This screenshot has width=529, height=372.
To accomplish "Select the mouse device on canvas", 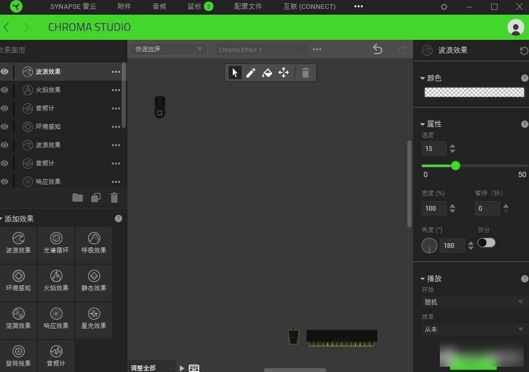I will (x=159, y=106).
